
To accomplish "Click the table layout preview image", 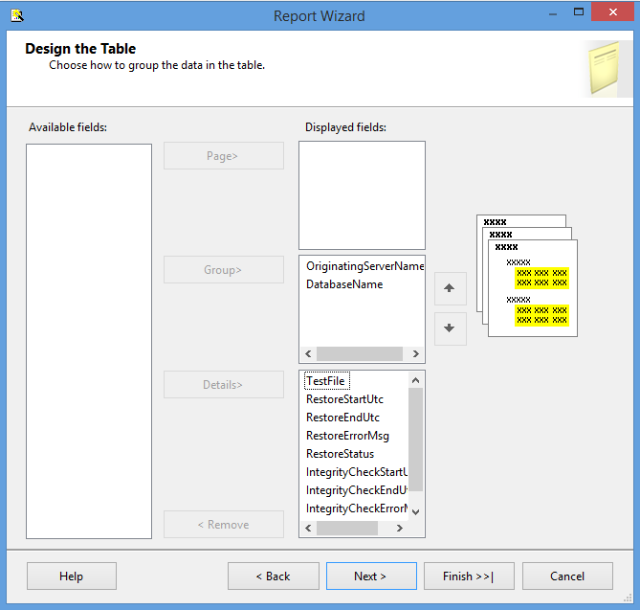I will [x=527, y=276].
